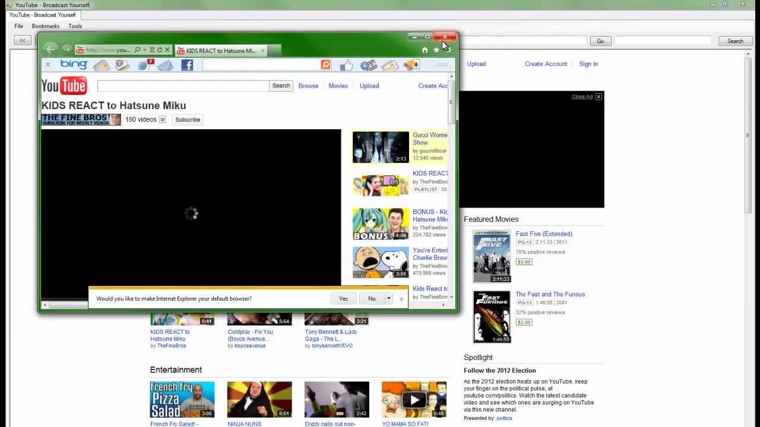Open the Bing toolbar more options dots
Viewport: 760px width, 427px height.
(442, 65)
